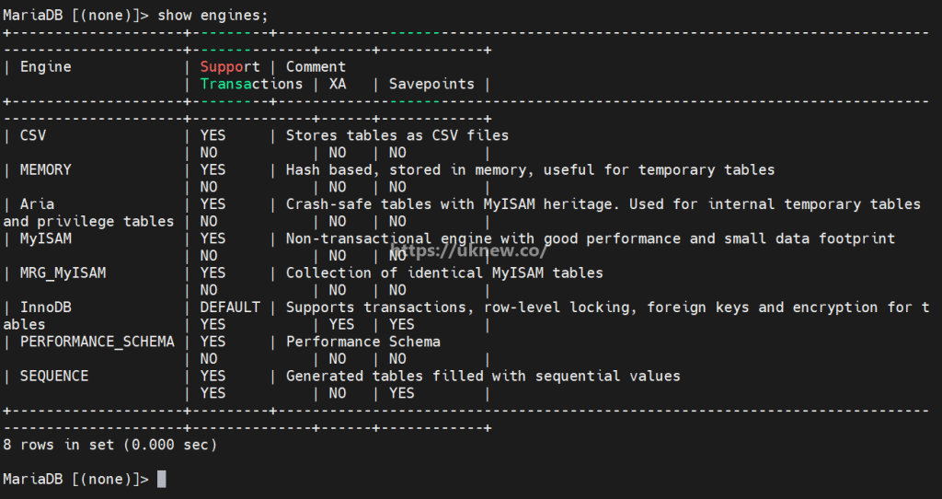
Task: Click the 'Stores tables as CSV files' comment
Action: (x=397, y=135)
